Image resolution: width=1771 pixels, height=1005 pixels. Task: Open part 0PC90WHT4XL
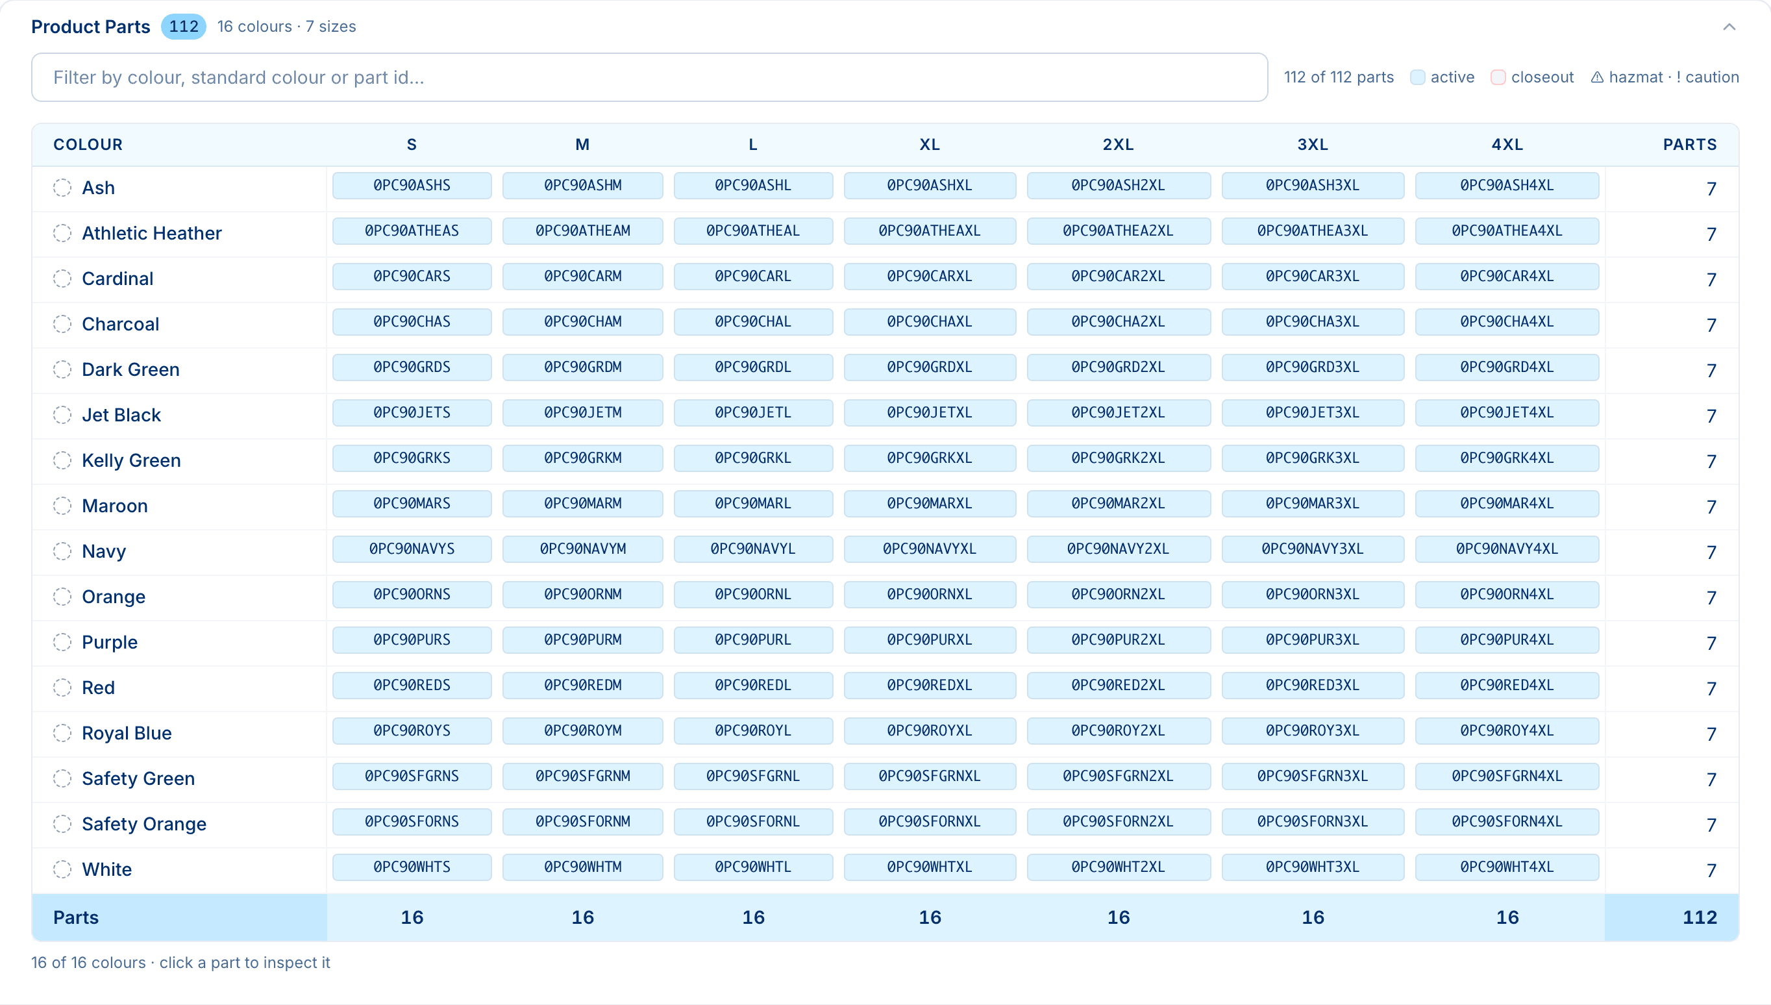click(x=1507, y=867)
